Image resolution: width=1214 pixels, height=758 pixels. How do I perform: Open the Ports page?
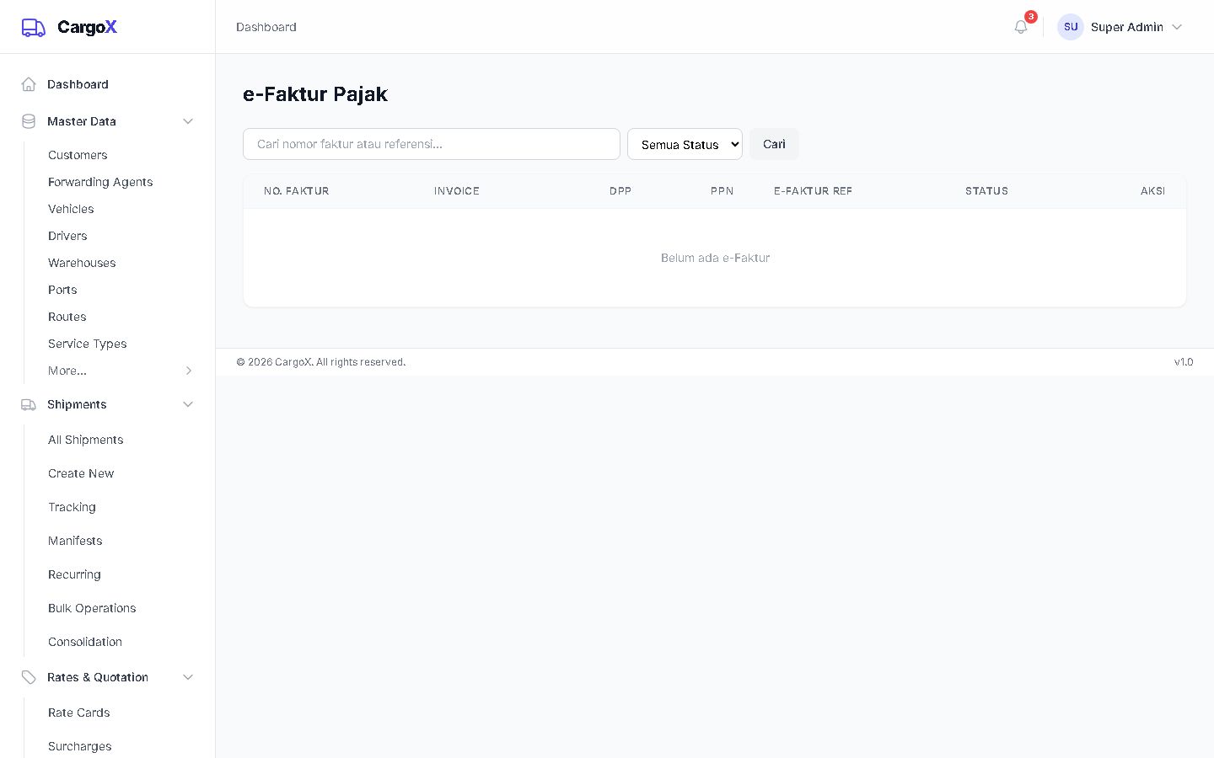(62, 290)
